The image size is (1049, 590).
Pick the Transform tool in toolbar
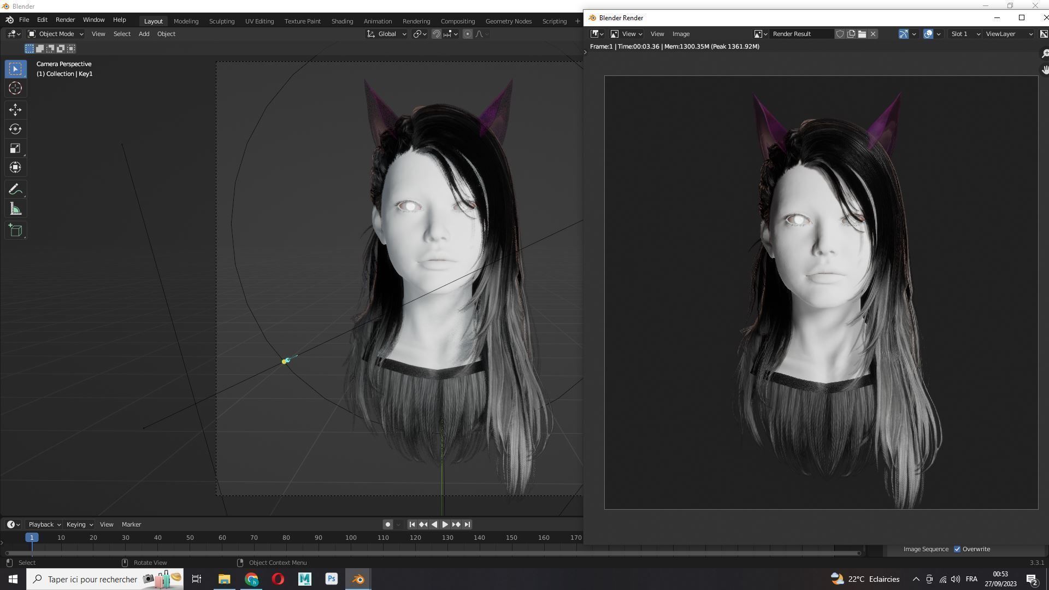pos(15,167)
